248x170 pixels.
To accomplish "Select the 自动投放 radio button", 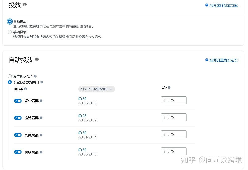I will point(10,22).
